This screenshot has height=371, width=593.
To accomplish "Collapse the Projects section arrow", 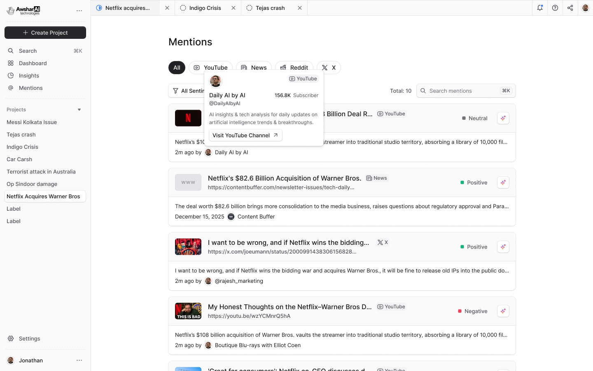I will point(79,110).
